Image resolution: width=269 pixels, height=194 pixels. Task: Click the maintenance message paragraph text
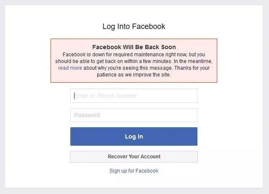[134, 65]
